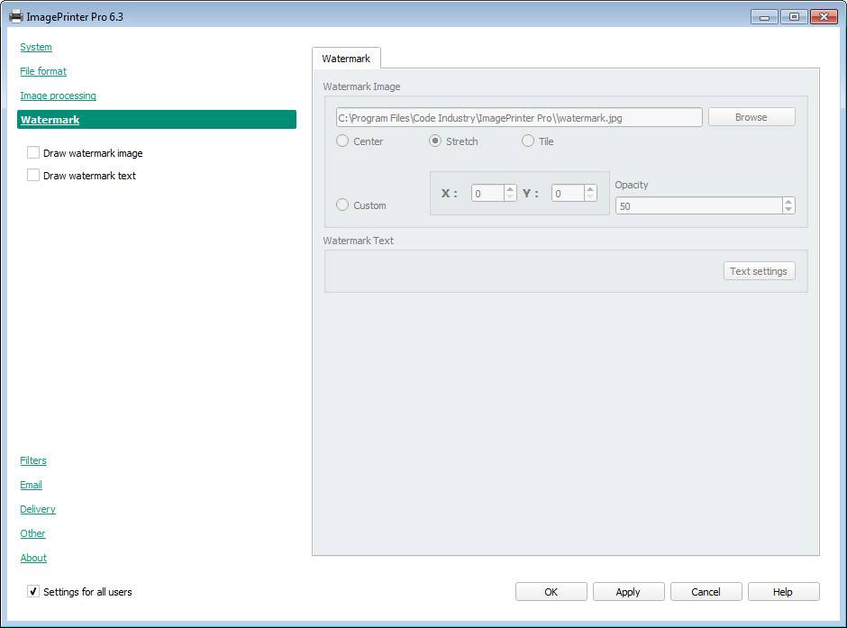Click the Opacity value field showing 50
This screenshot has height=628, width=847.
(x=699, y=205)
